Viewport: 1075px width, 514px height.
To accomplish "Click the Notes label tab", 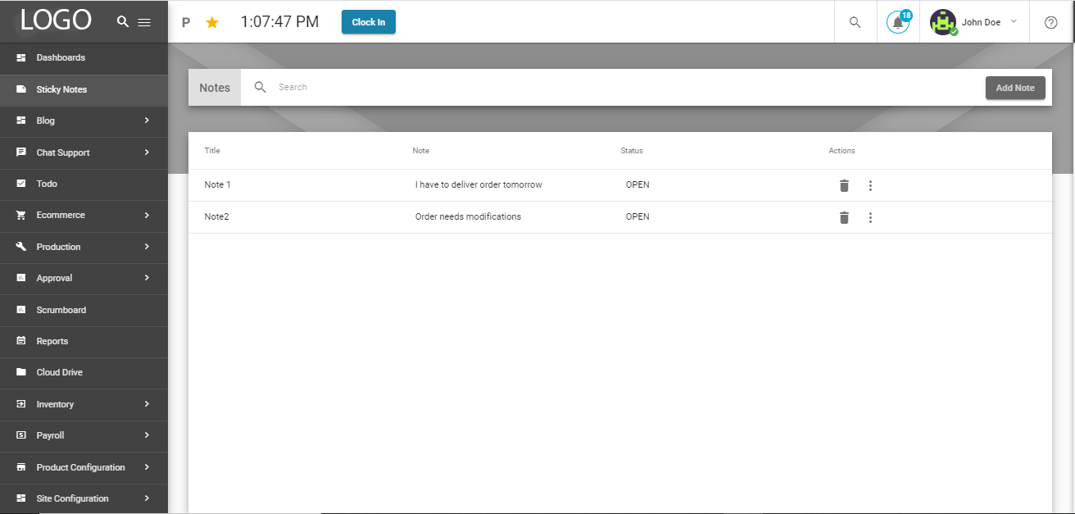I will coord(215,88).
